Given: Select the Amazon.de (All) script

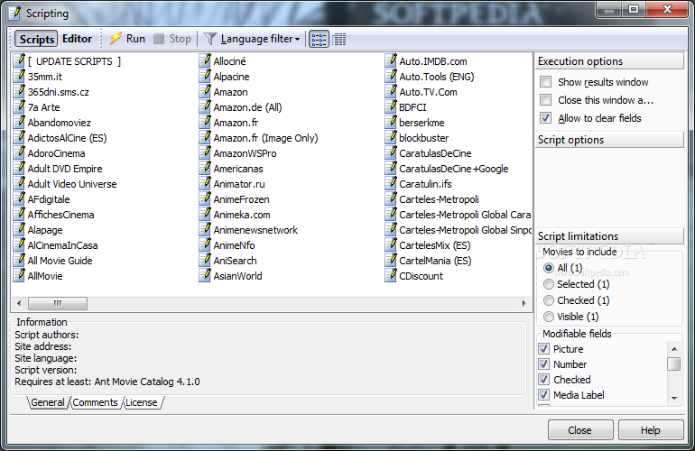Looking at the screenshot, I should [x=248, y=107].
